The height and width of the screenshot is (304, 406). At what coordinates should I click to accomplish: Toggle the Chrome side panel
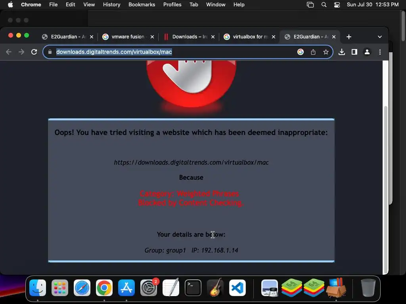pos(354,52)
